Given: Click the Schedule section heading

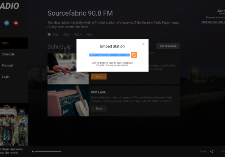Looking at the screenshot, I should [59, 47].
